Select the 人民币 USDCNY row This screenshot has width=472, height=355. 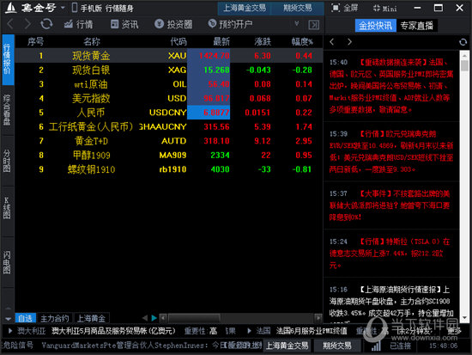pos(168,113)
